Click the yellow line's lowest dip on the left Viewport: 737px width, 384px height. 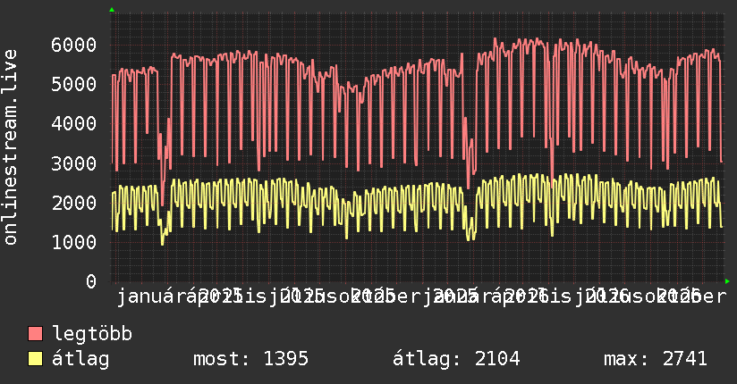pos(163,243)
